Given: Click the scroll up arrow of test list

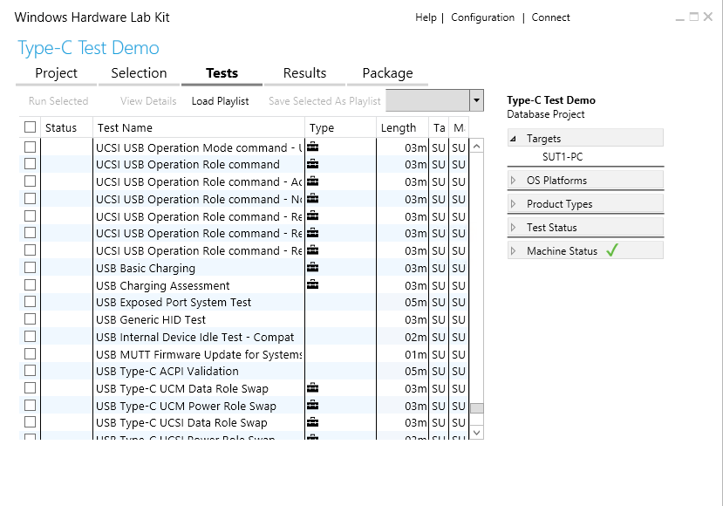Looking at the screenshot, I should (x=477, y=147).
